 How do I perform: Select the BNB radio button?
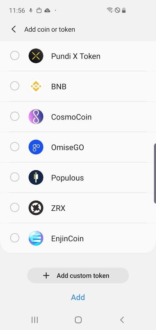click(x=15, y=86)
